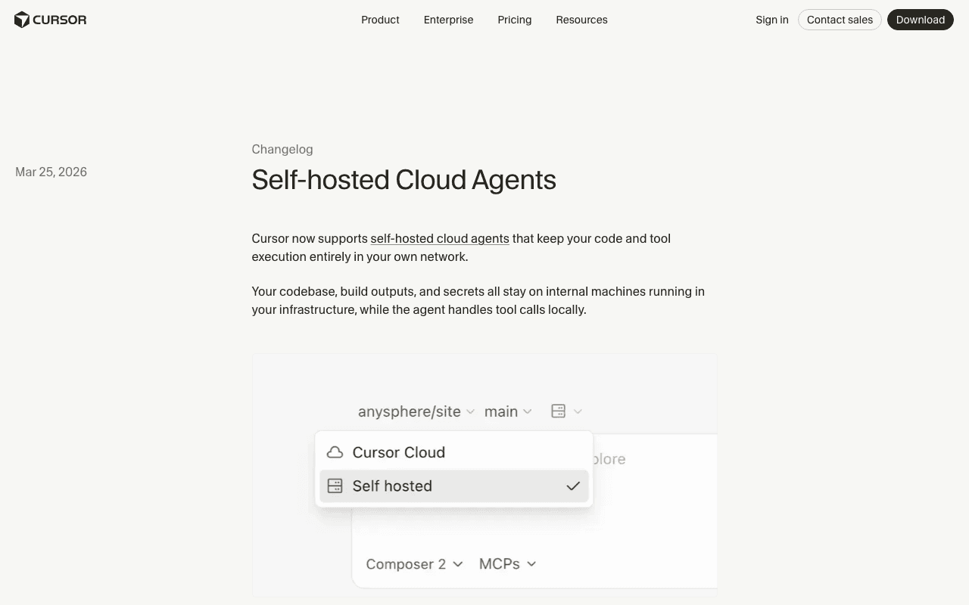Click the server icon beside Self hosted

pos(335,486)
